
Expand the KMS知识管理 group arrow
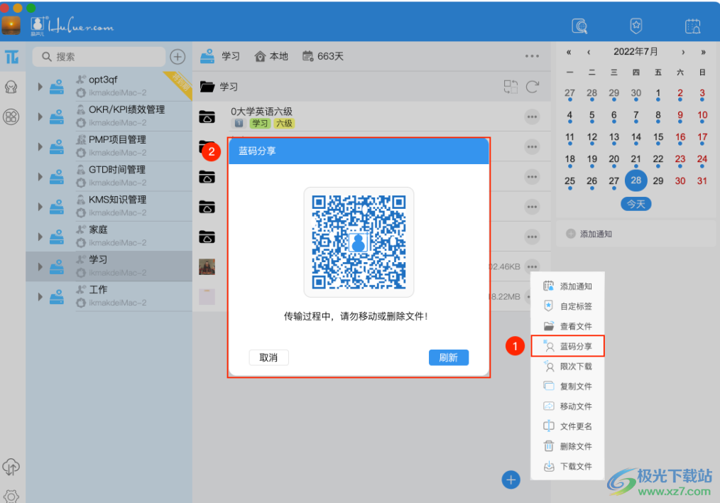pos(40,207)
